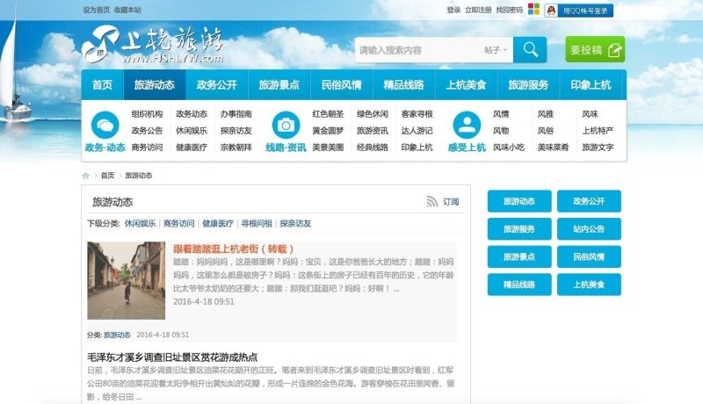Click the 政务·动态 chat bubble icon
The width and height of the screenshot is (703, 404).
click(105, 125)
